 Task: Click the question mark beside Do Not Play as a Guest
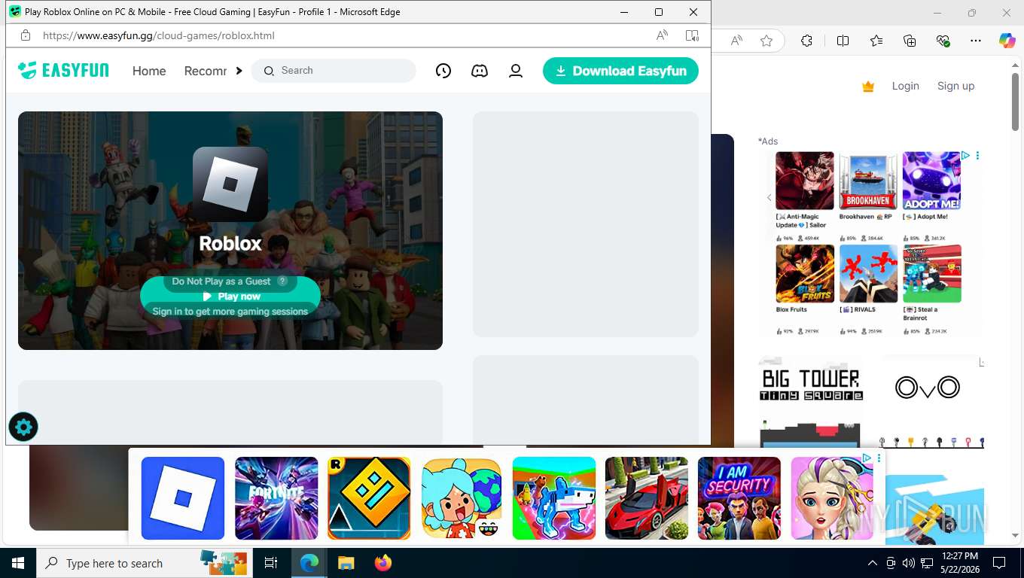pos(282,281)
